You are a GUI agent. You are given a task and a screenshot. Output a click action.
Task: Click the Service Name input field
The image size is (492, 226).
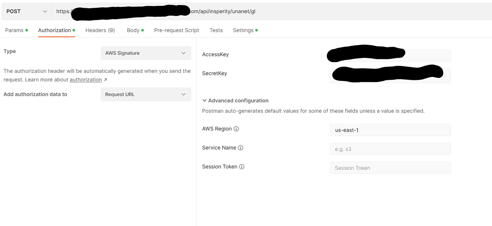click(390, 149)
